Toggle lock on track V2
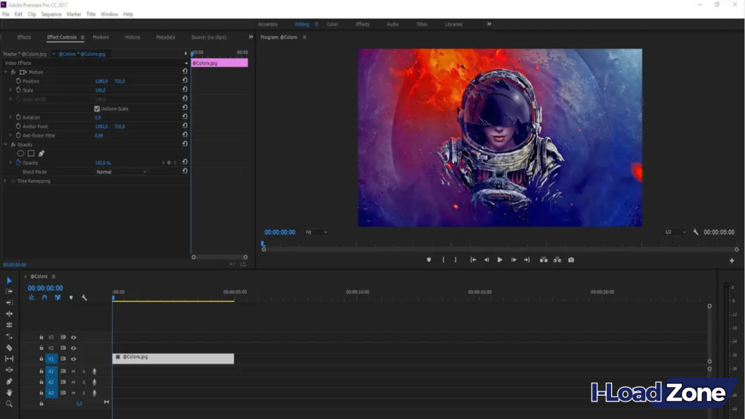Screen dimensions: 745x419 point(41,348)
